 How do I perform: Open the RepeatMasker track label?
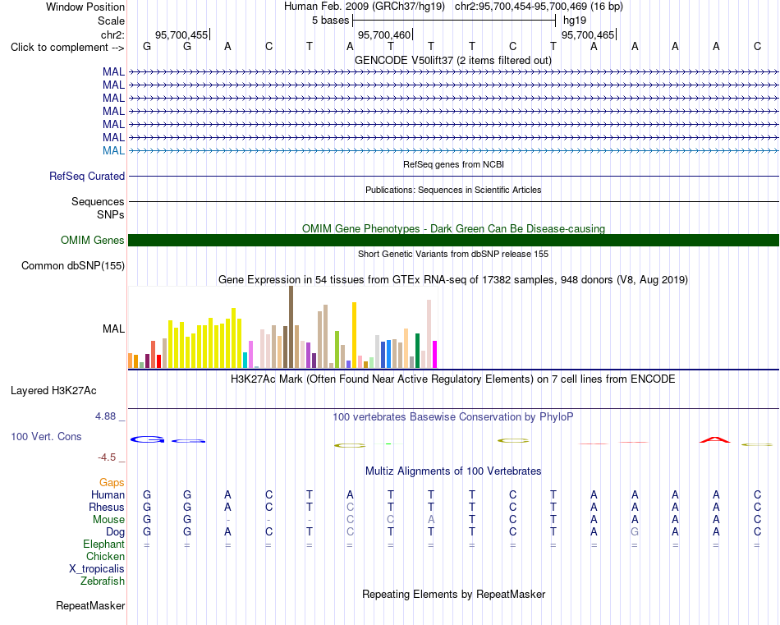[90, 605]
